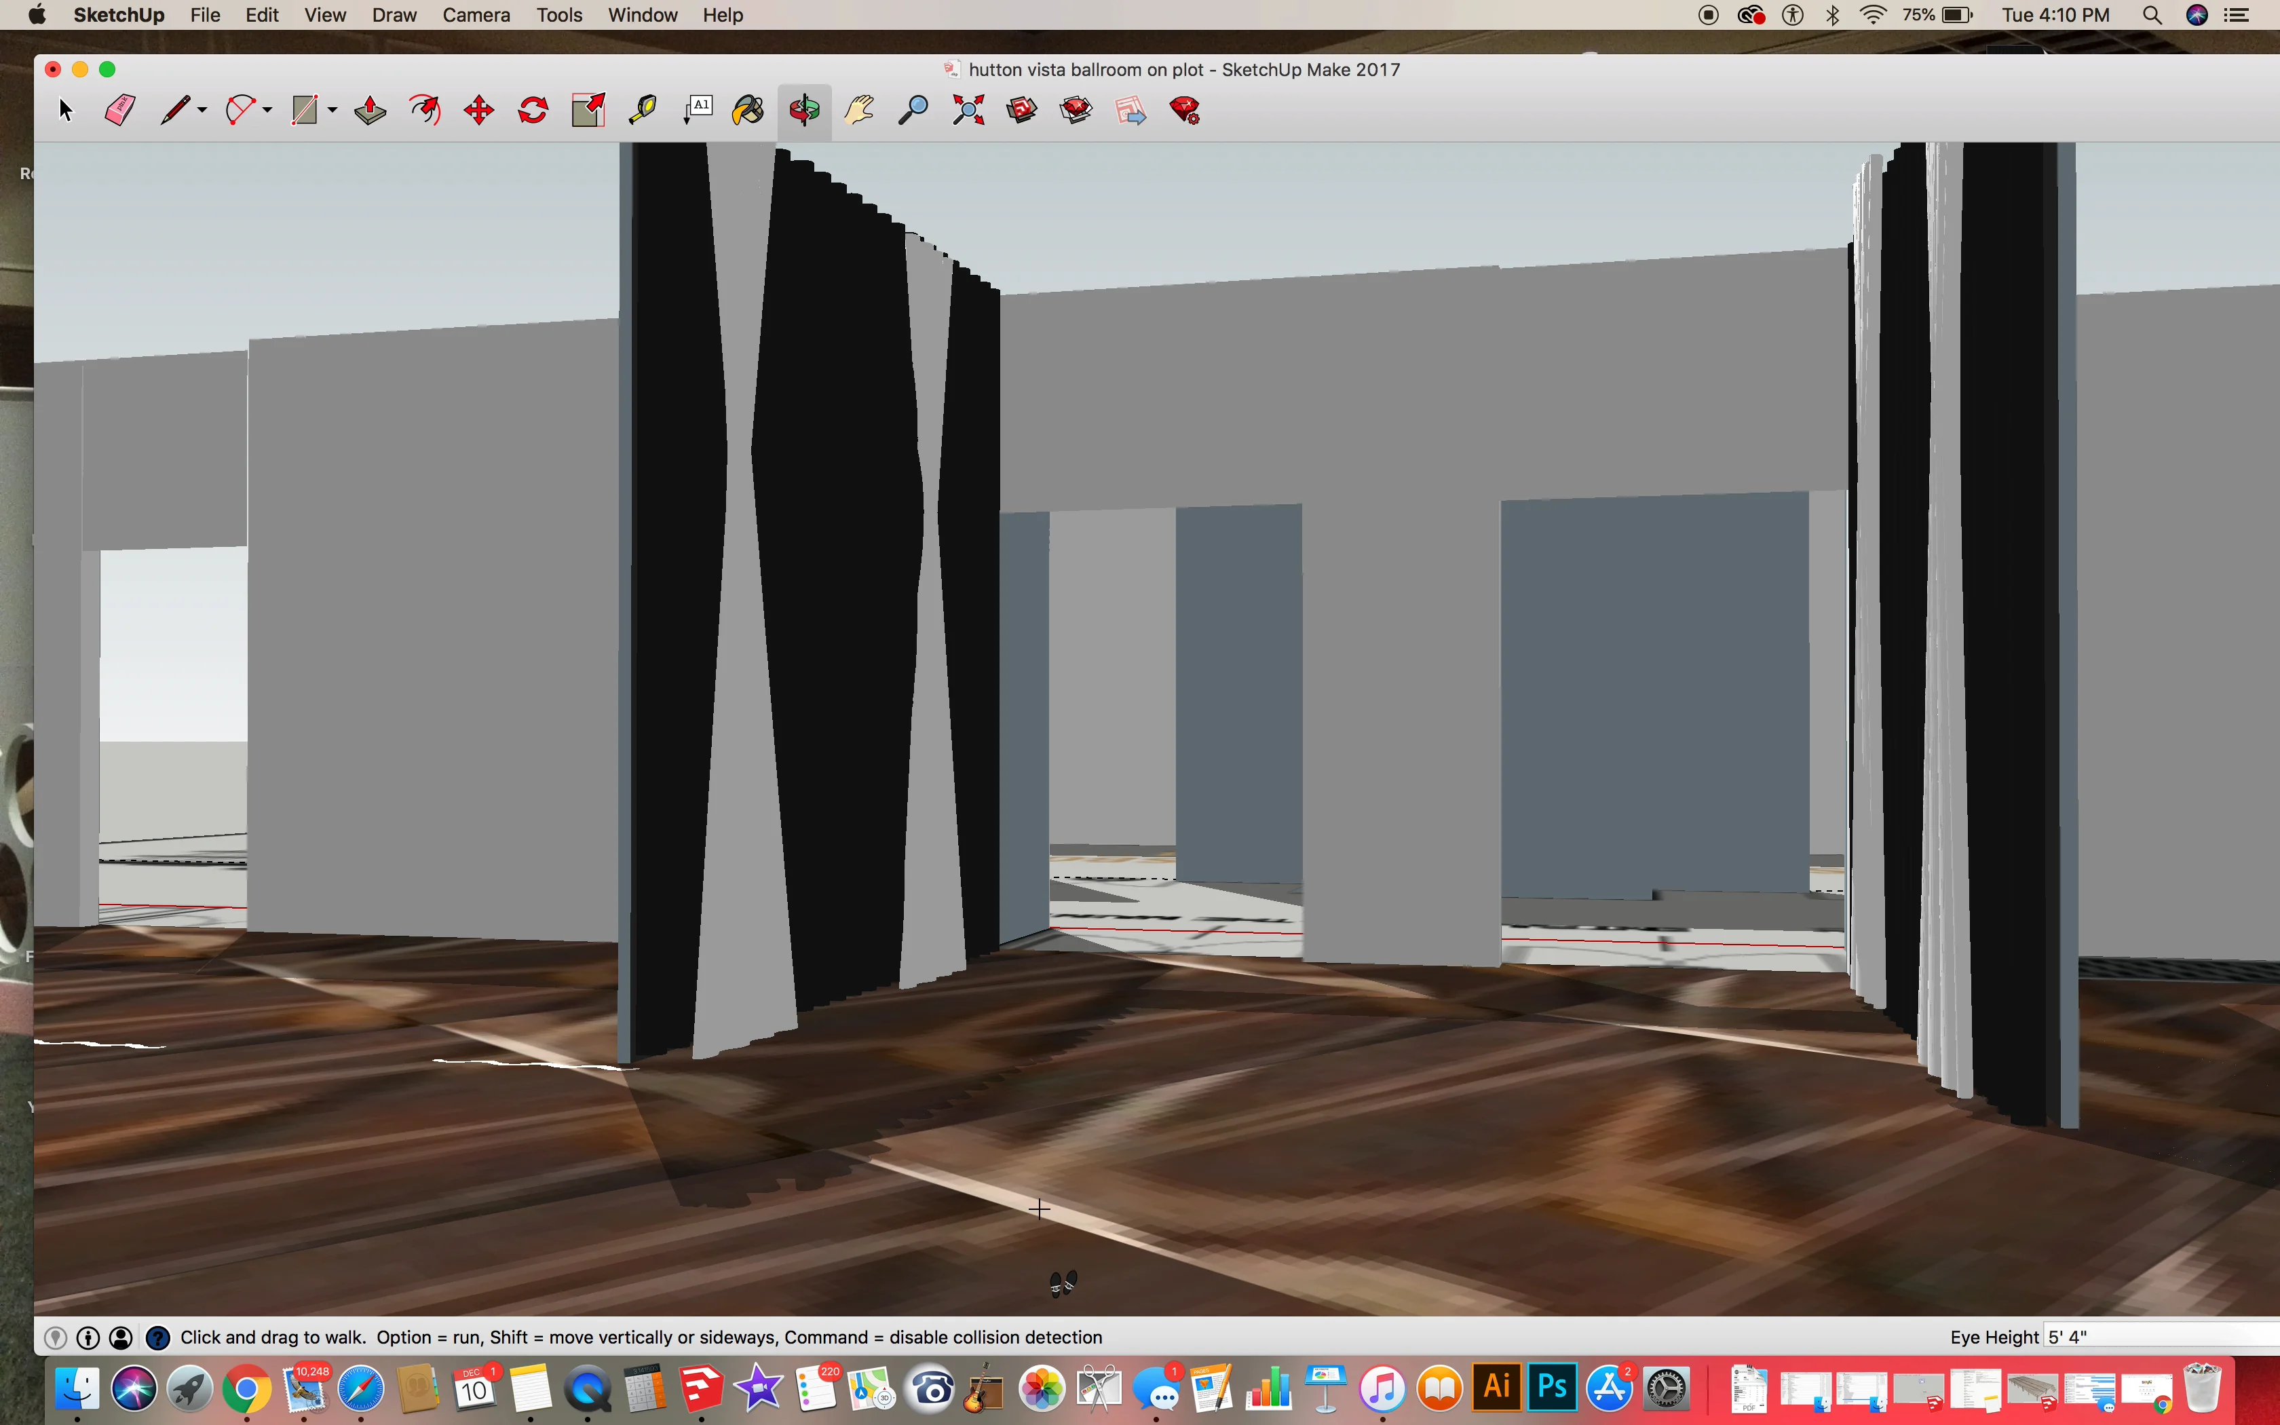This screenshot has width=2280, height=1425.
Task: Select the Rectangle shape tool
Action: coord(304,111)
